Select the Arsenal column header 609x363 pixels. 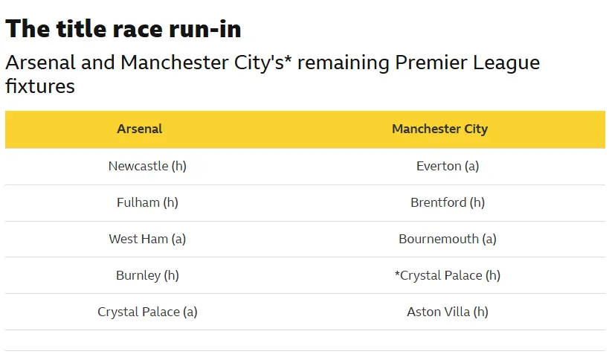pos(140,129)
